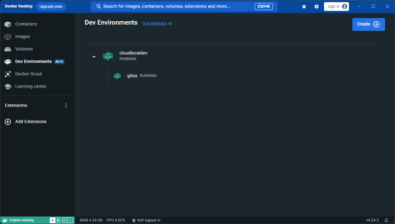
Task: Open Settings gear icon
Action: [x=317, y=7]
